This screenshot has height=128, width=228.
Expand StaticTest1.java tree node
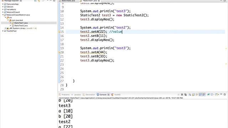[10, 23]
